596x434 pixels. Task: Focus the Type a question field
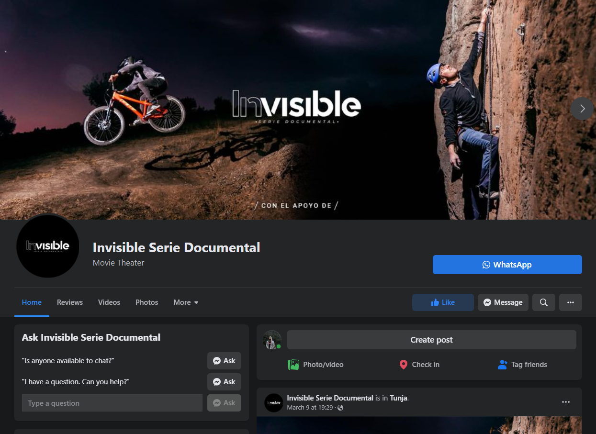[x=112, y=403]
